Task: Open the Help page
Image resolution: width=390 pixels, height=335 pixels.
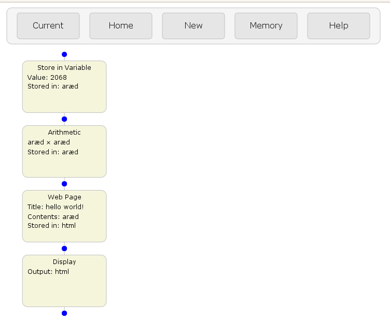Action: [x=339, y=26]
